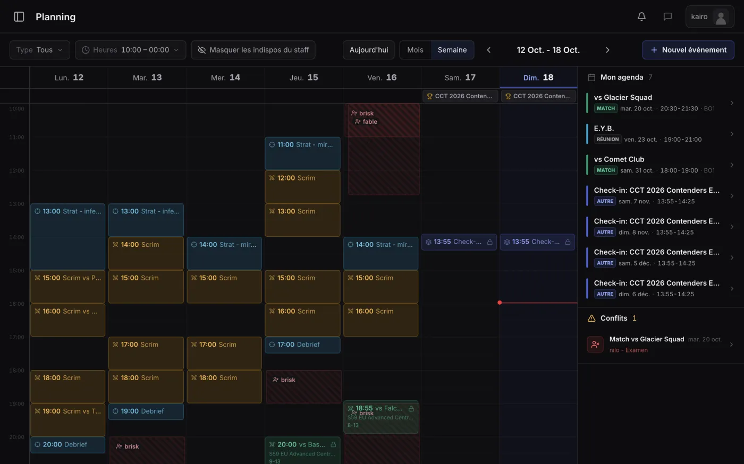Click Thursday brisk unavailability block
The height and width of the screenshot is (464, 744).
303,386
